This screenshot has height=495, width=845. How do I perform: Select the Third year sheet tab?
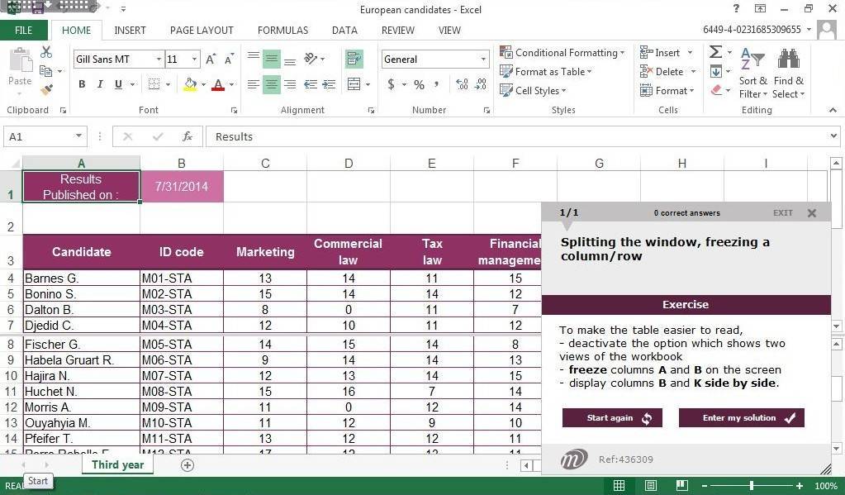point(117,464)
